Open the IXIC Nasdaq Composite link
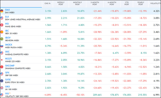 tap(7, 52)
